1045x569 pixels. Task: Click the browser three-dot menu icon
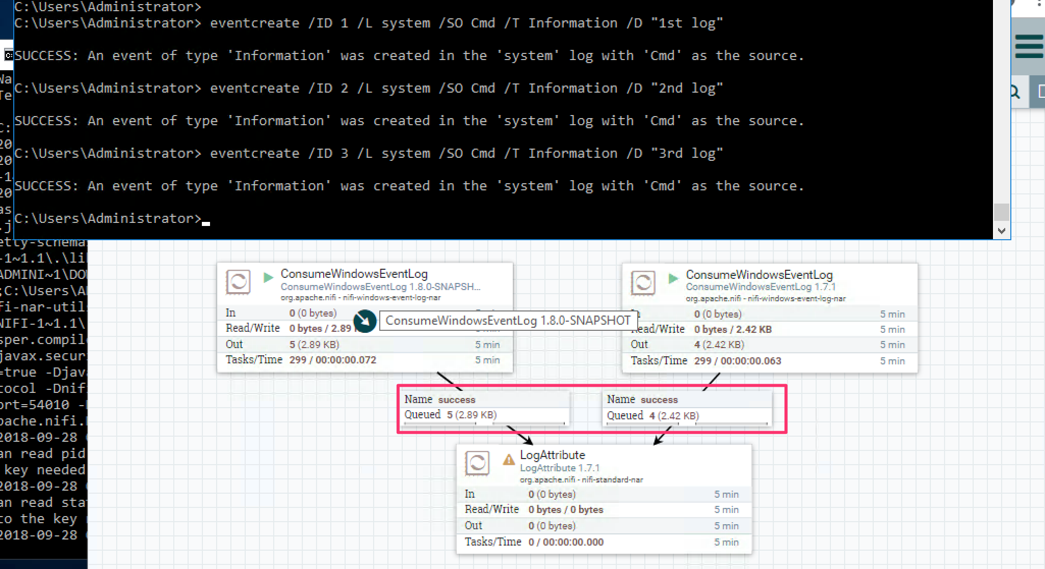(1039, 3)
